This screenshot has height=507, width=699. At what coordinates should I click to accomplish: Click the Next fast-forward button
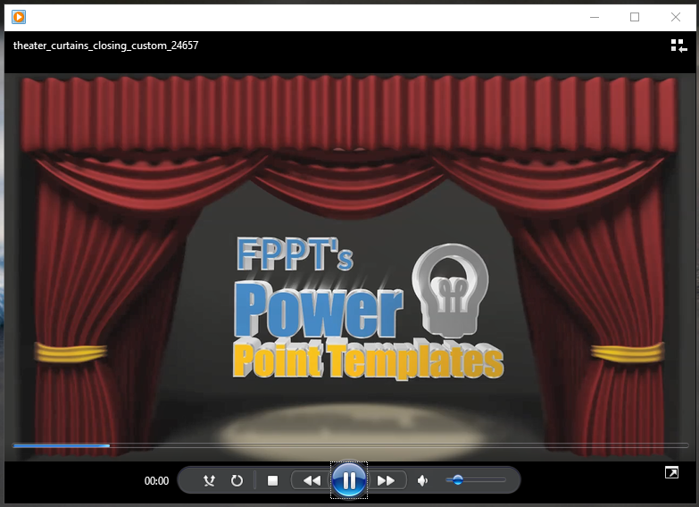(x=387, y=480)
